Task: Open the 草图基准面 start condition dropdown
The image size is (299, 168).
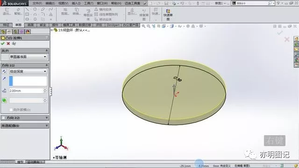Action: click(x=28, y=57)
